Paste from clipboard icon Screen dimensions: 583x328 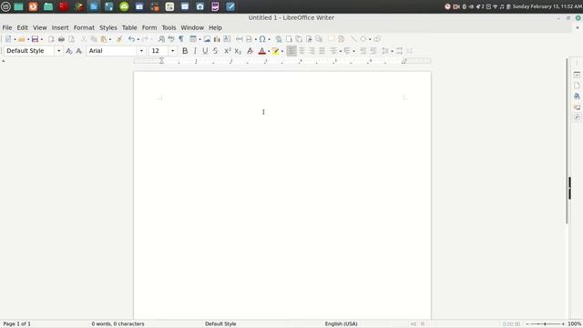coord(104,39)
